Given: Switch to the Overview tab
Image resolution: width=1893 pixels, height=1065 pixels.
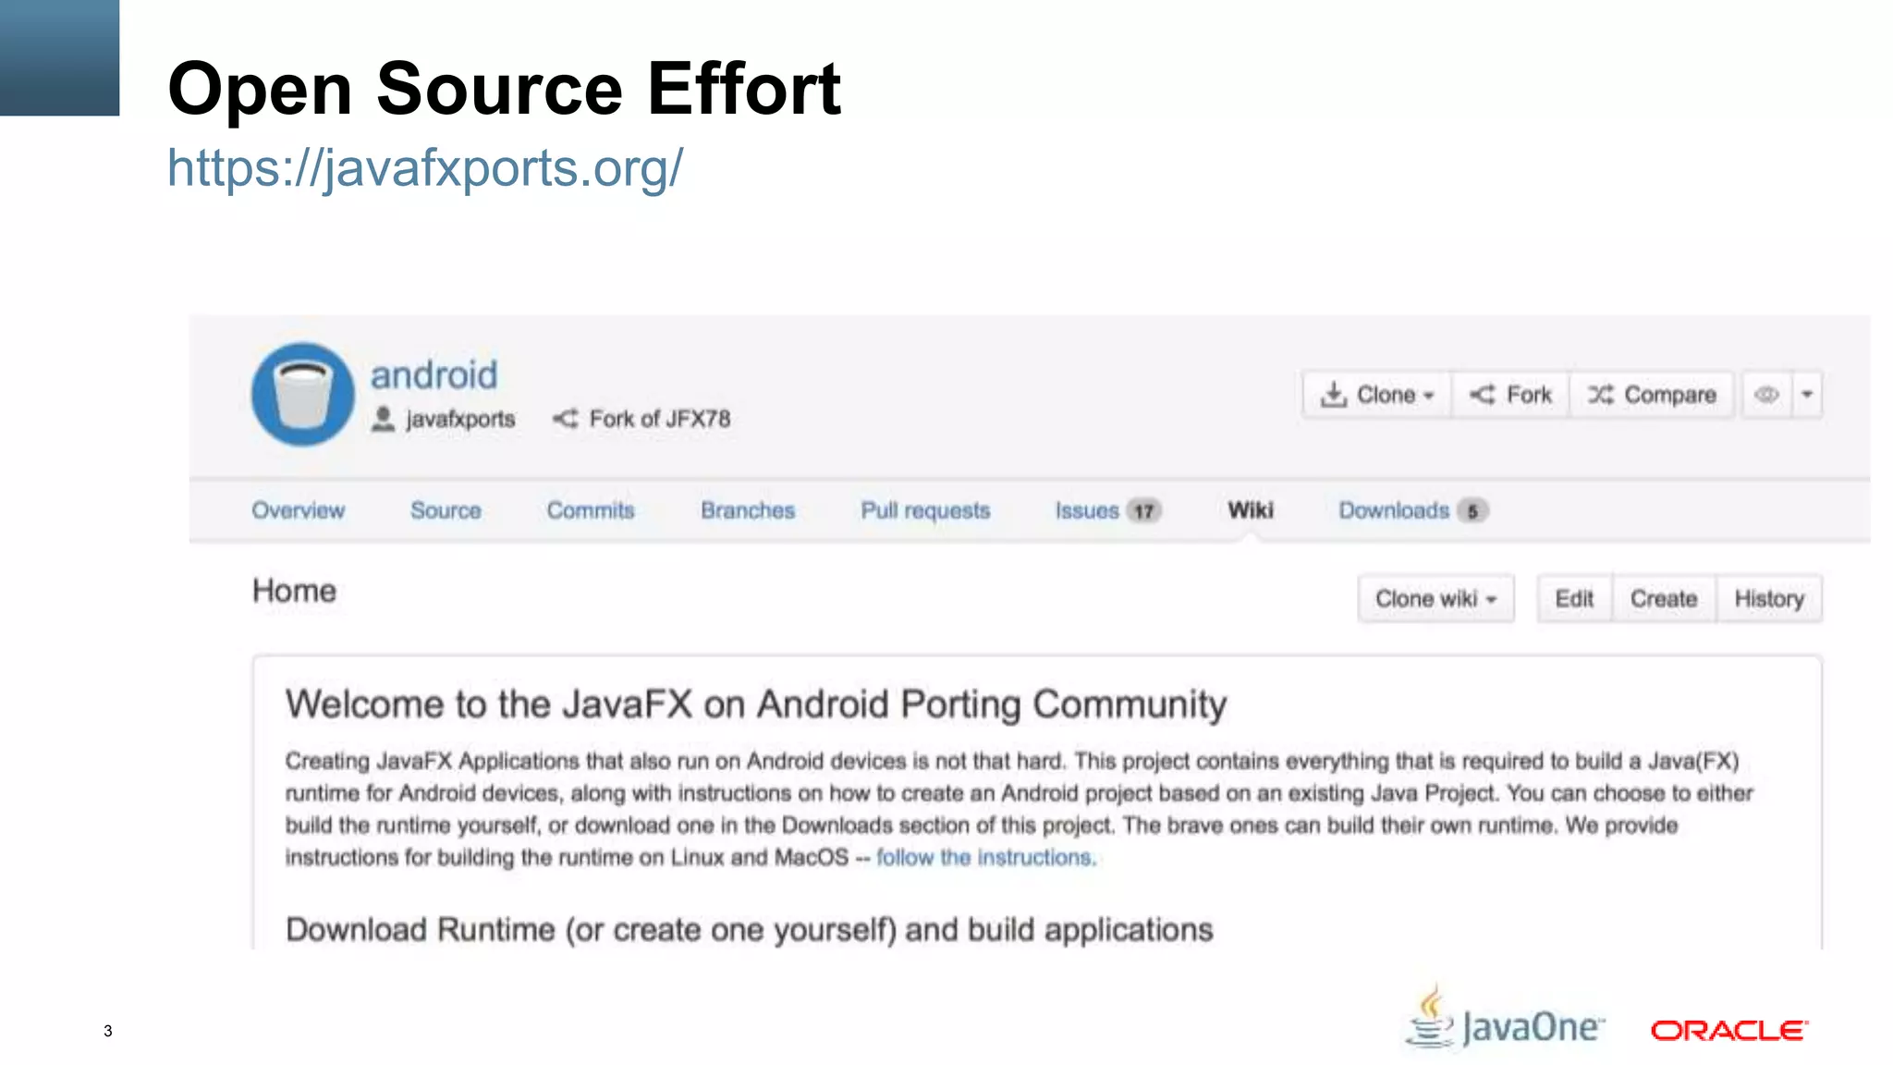Looking at the screenshot, I should (x=298, y=510).
